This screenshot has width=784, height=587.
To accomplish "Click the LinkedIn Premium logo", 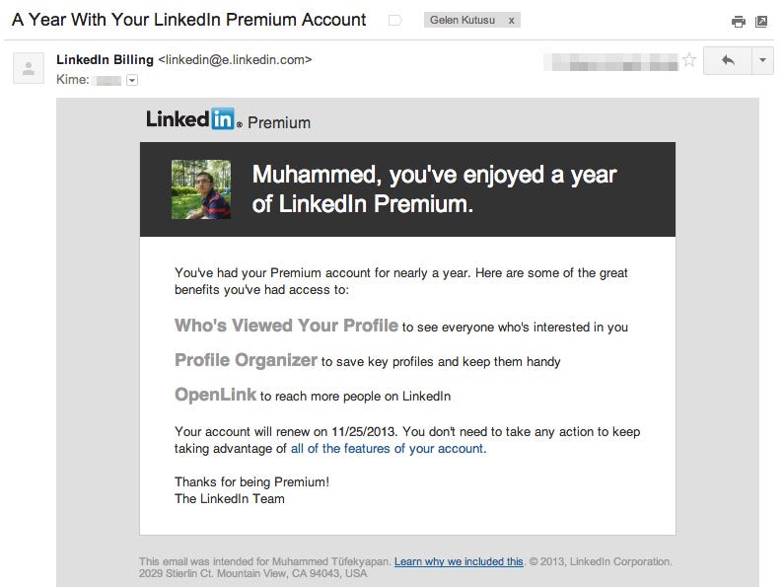I will pos(228,119).
